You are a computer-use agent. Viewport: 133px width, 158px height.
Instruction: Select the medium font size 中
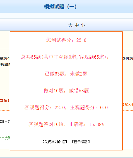(x=77, y=25)
